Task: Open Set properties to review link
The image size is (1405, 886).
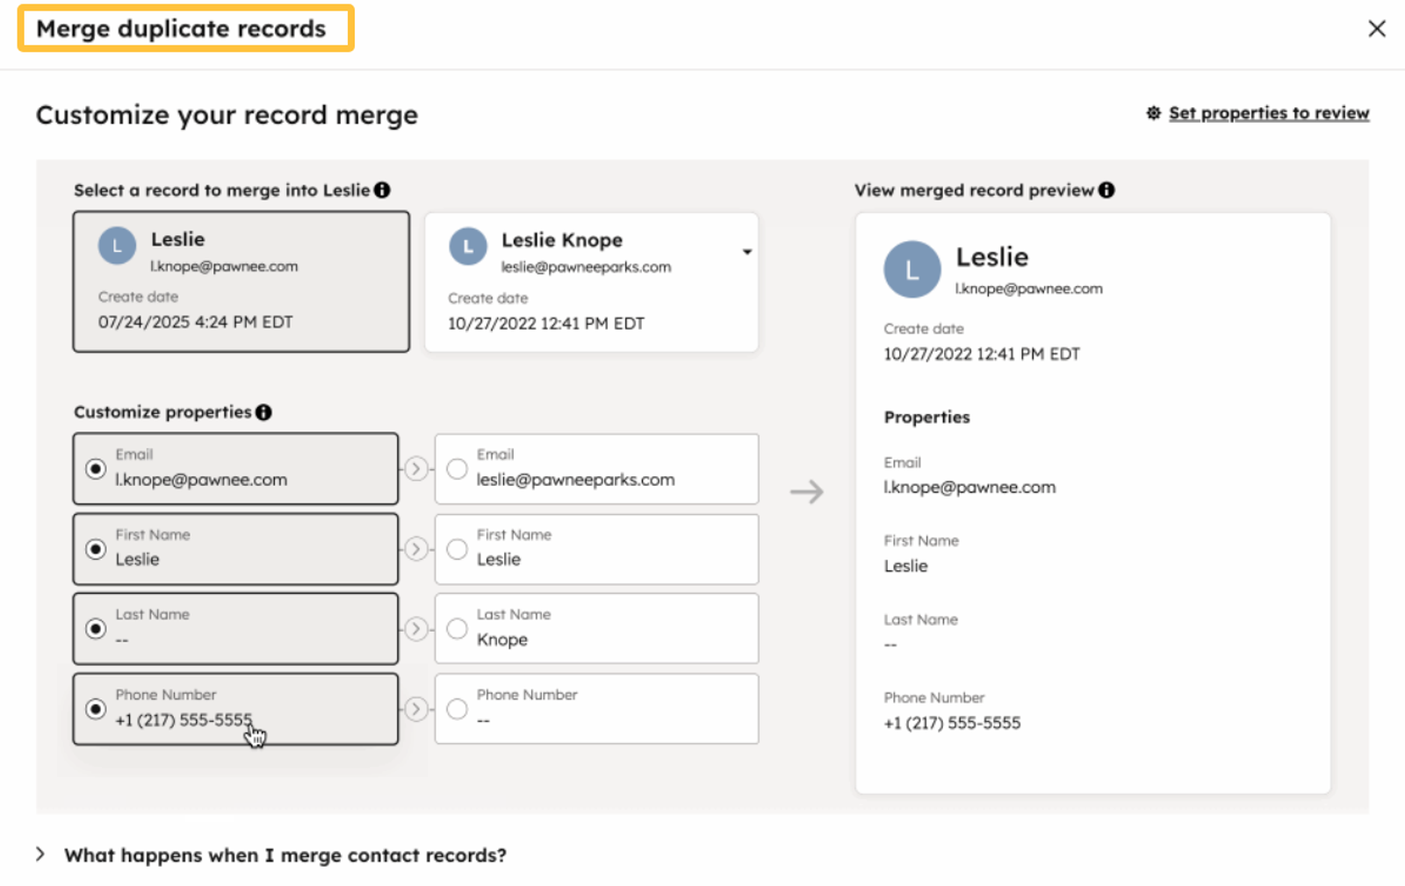Action: pyautogui.click(x=1269, y=113)
